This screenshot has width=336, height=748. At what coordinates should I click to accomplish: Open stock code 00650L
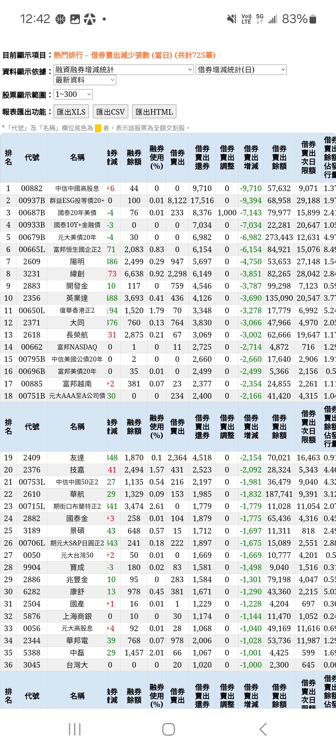click(x=32, y=311)
